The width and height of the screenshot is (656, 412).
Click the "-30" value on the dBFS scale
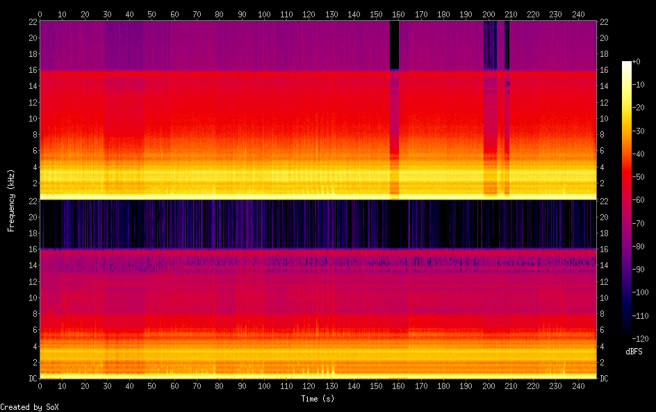(x=638, y=131)
